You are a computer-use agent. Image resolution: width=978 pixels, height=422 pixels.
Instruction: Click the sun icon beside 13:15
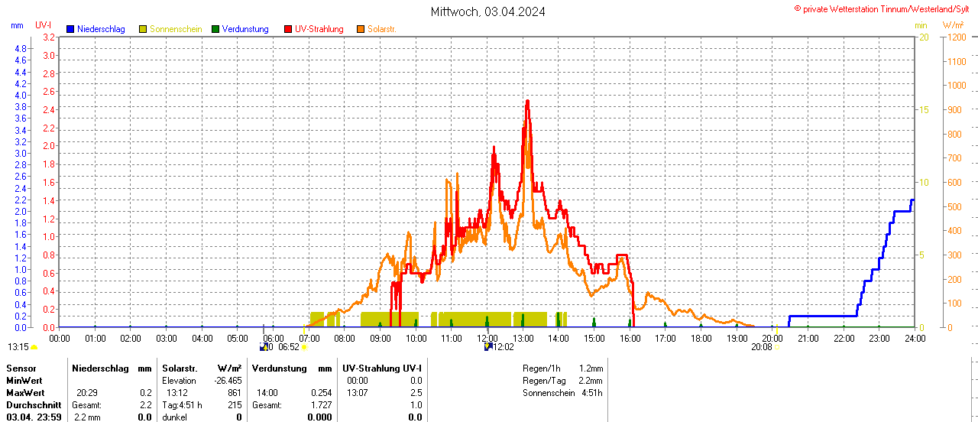point(34,347)
